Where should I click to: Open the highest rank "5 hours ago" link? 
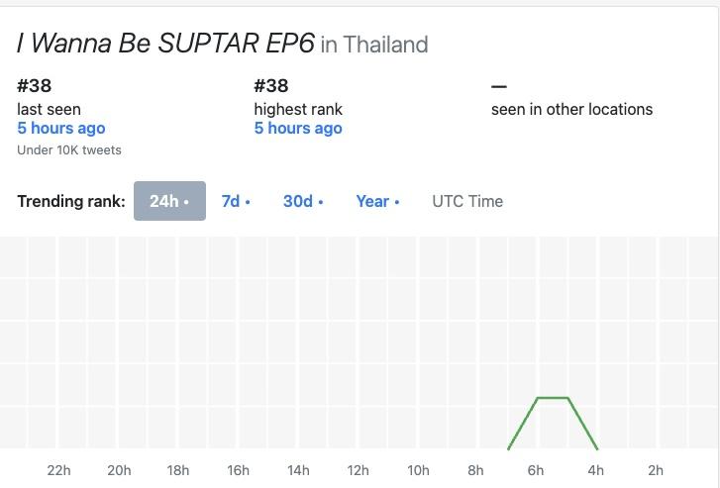coord(298,128)
